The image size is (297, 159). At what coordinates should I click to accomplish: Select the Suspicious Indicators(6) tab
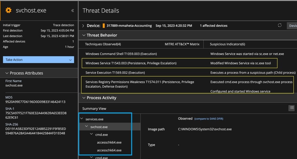[227, 44]
